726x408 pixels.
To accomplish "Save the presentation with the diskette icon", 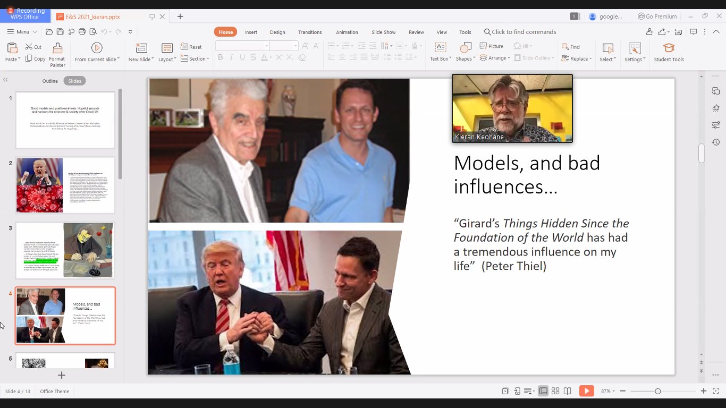I will [x=60, y=32].
